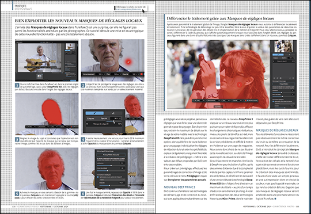The image size is (311, 214).
Task: Toggle lens optimisation checkbox in large screenshot panel
Action: (x=273, y=101)
